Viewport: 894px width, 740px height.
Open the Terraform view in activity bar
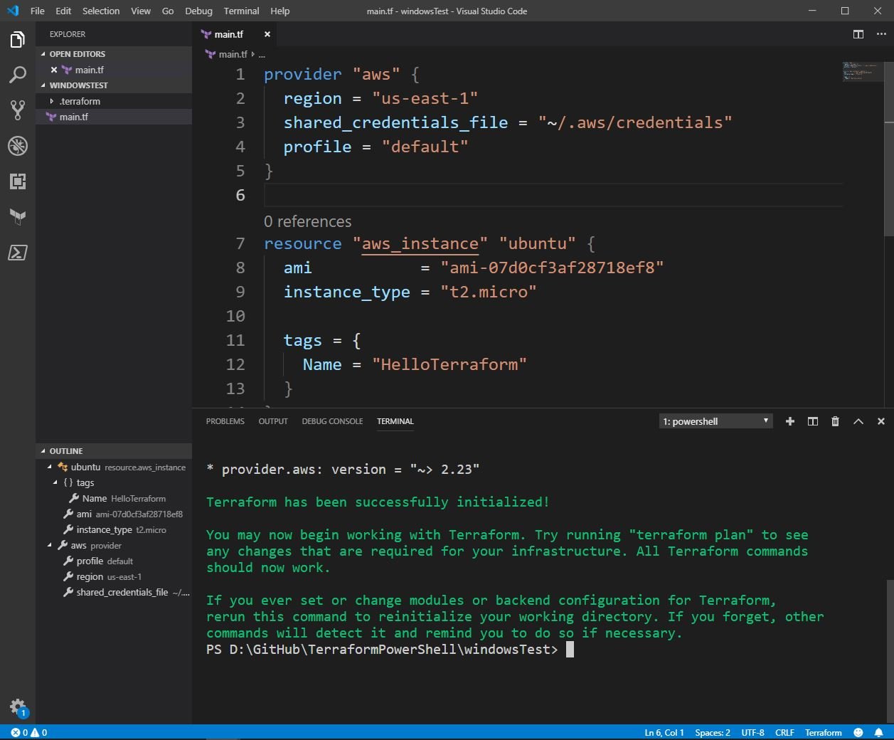(x=18, y=217)
